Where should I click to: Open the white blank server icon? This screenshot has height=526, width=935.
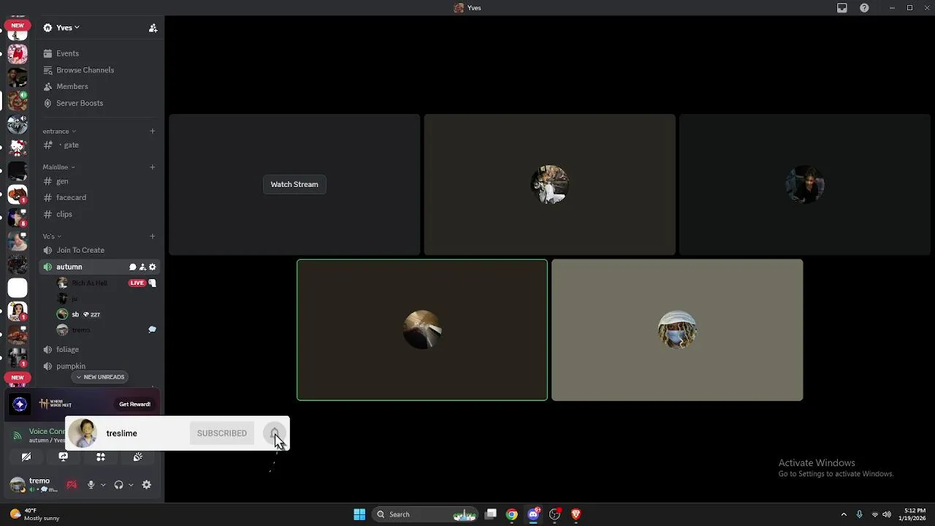click(x=18, y=288)
